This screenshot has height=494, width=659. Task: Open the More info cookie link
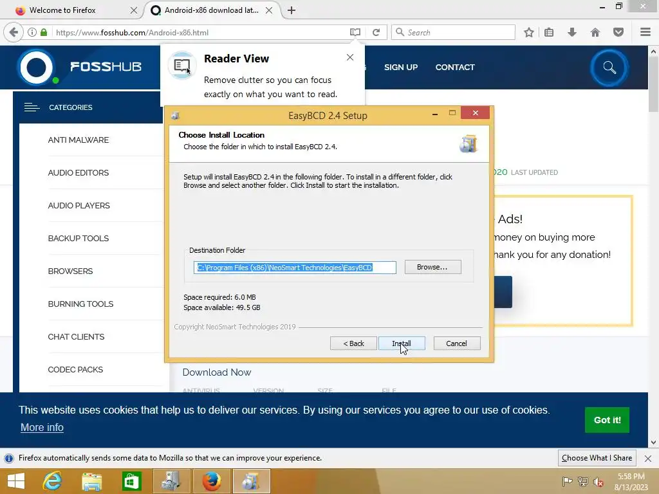(42, 427)
